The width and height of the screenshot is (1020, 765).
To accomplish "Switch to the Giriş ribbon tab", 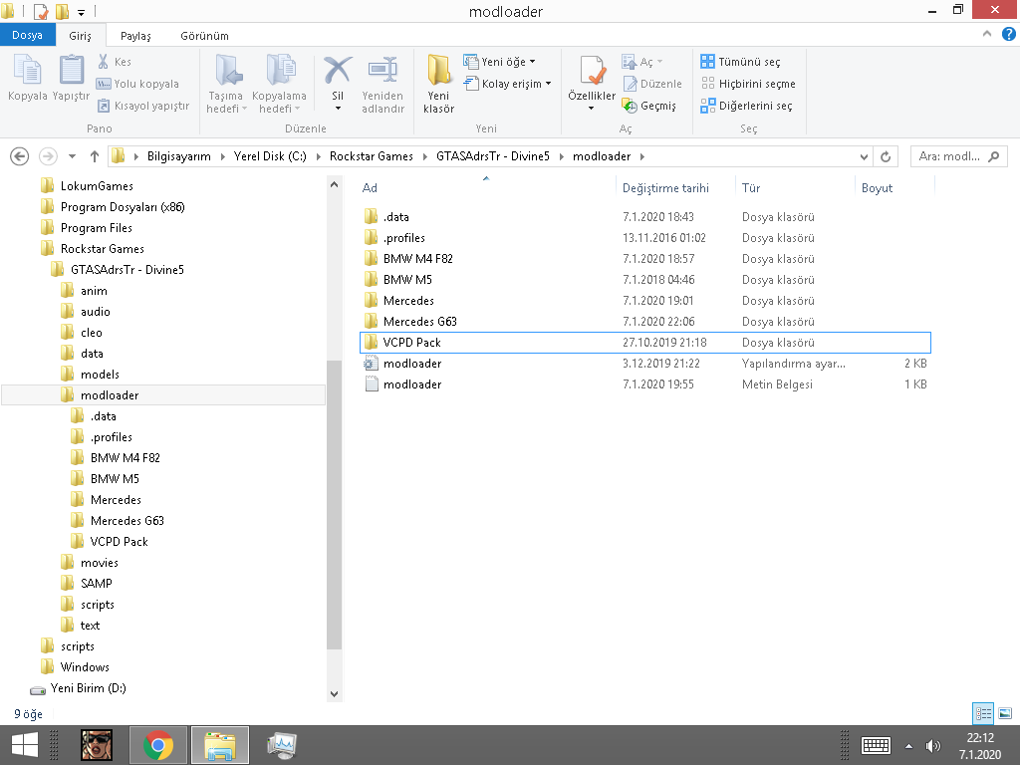I will [80, 36].
